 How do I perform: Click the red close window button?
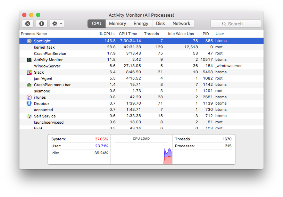pyautogui.click(x=24, y=15)
